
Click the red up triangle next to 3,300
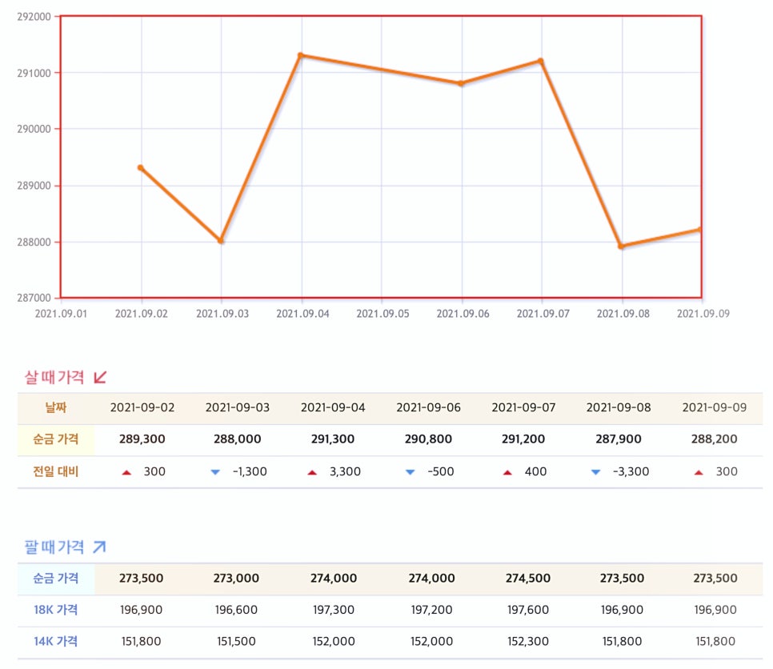click(x=312, y=472)
